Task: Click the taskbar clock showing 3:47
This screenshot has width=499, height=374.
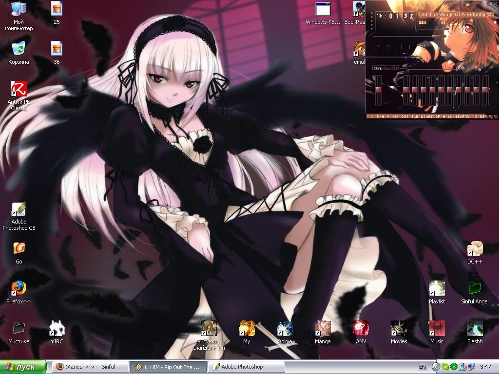Action: click(x=485, y=367)
